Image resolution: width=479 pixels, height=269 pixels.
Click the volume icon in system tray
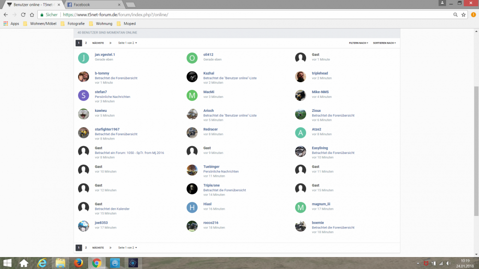tap(448, 263)
